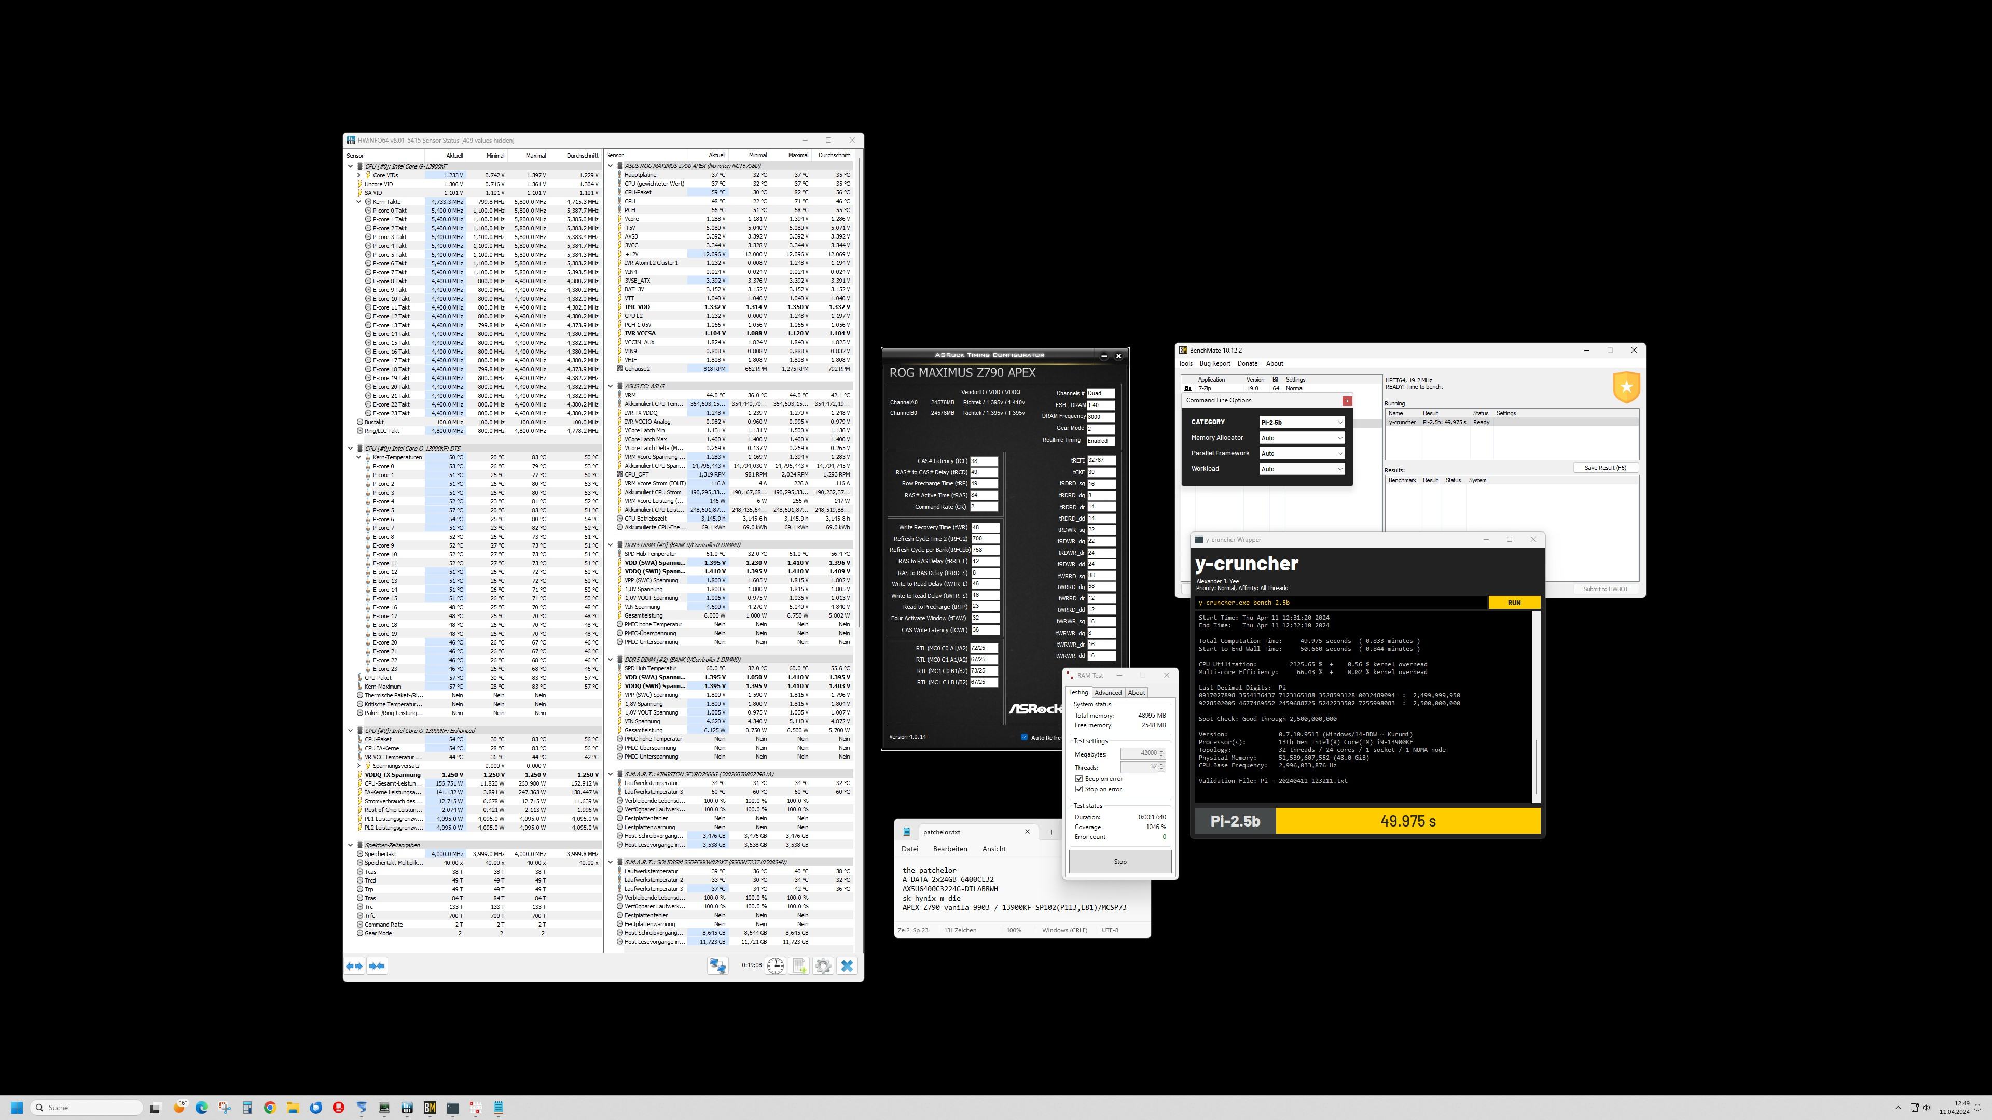Click HWiNFO reset clock icon
The width and height of the screenshot is (1992, 1120).
[775, 965]
